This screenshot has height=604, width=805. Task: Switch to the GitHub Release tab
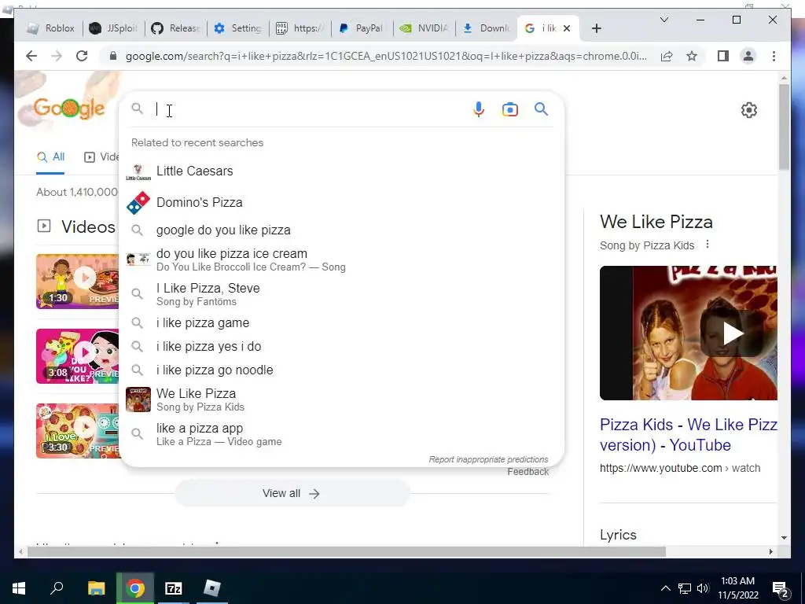[x=175, y=28]
